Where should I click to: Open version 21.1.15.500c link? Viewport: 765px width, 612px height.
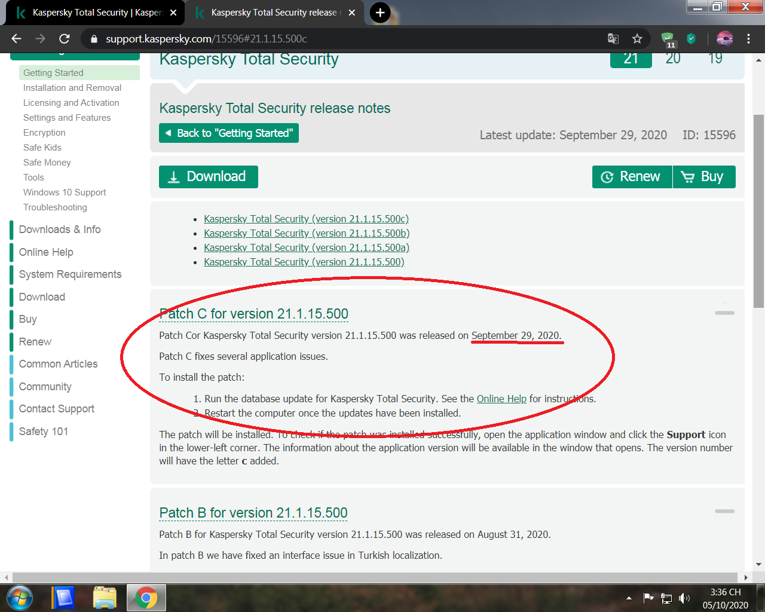pyautogui.click(x=307, y=219)
